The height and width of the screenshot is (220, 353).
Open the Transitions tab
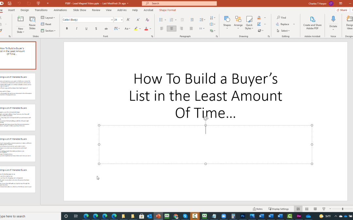pos(41,10)
